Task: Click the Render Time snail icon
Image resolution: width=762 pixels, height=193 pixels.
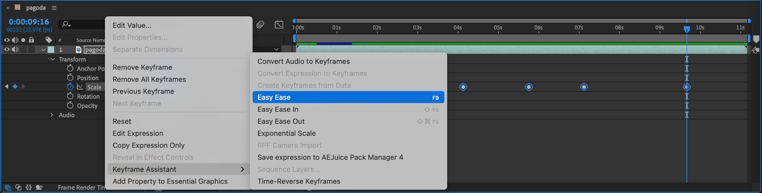Action: coord(39,187)
